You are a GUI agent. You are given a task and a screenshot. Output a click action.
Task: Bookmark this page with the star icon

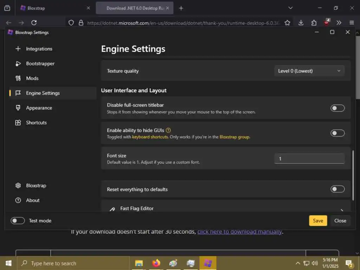point(287,23)
